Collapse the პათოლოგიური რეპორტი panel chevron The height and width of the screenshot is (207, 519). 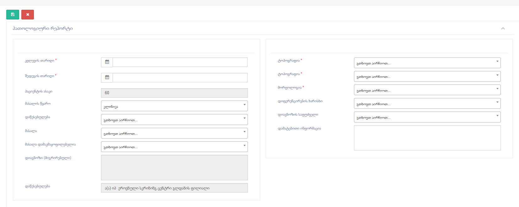(x=503, y=29)
